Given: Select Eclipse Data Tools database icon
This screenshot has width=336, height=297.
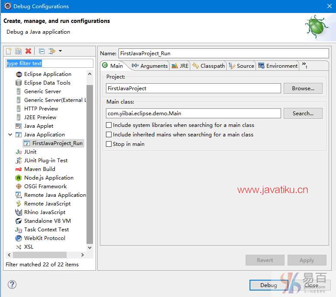Looking at the screenshot, I should pos(19,83).
